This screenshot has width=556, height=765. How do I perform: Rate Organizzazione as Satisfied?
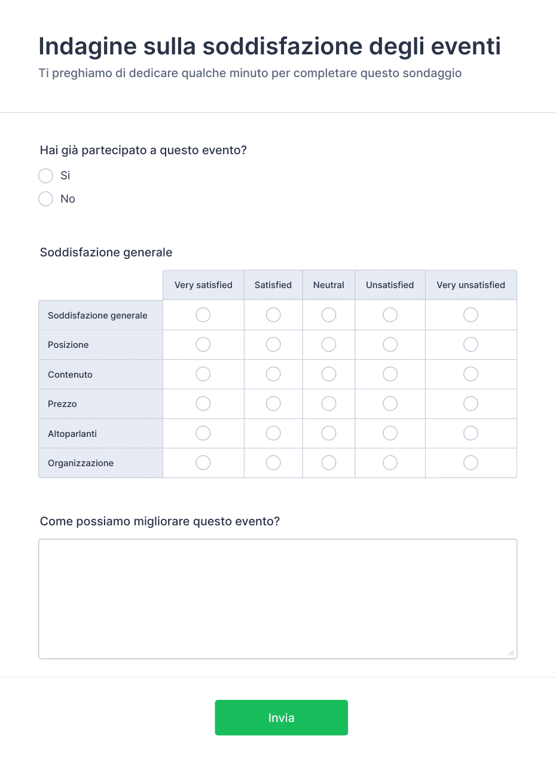coord(273,463)
